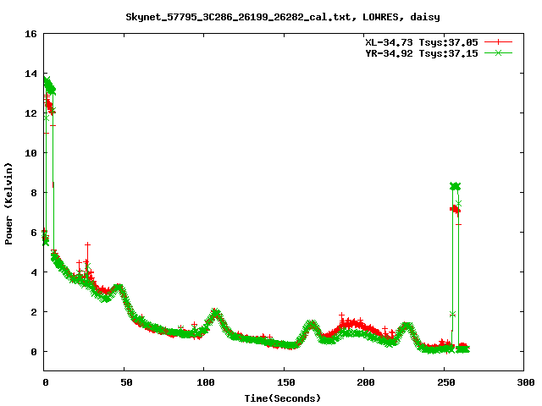This screenshot has height=406, width=542.
Task: Click the curve bump near 167 seconds
Action: click(x=311, y=324)
